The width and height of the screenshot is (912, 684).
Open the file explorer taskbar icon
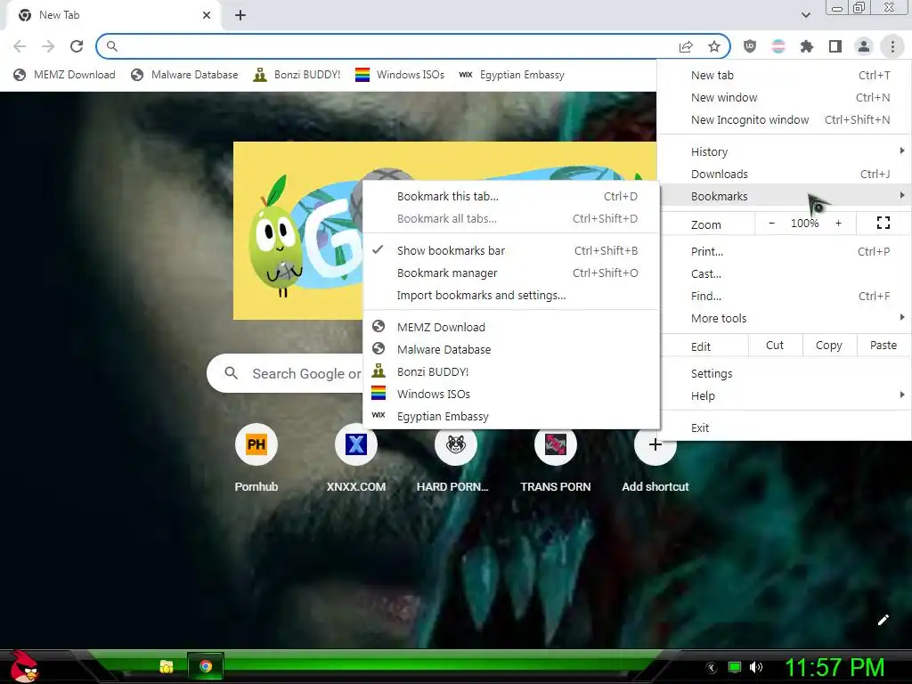tap(167, 666)
